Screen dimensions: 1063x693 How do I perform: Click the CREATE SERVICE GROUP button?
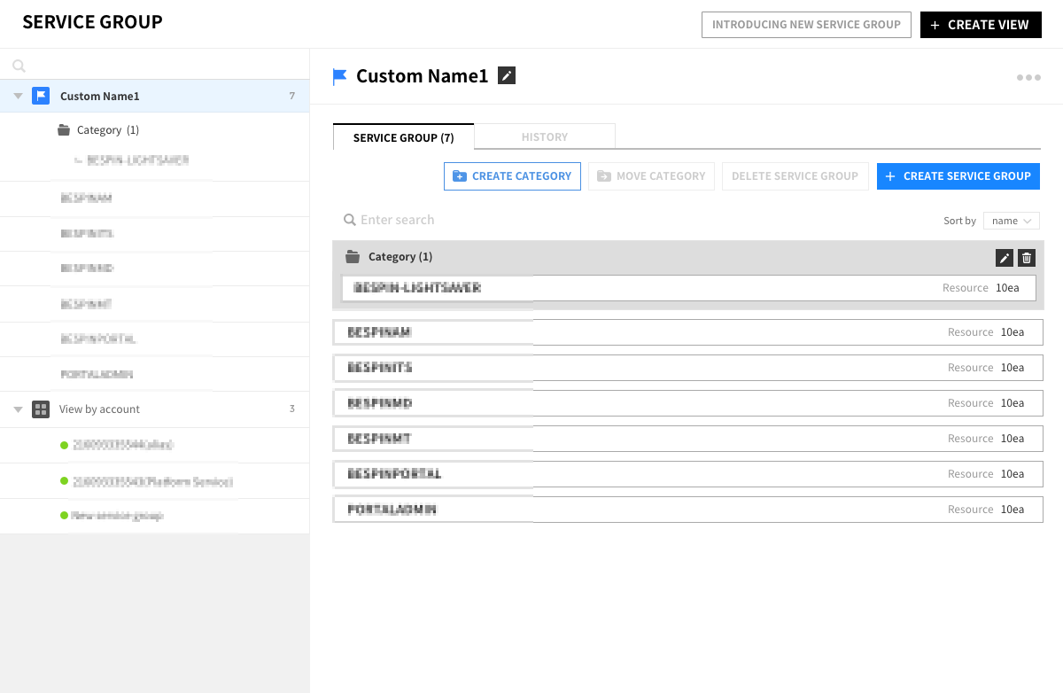coord(958,176)
